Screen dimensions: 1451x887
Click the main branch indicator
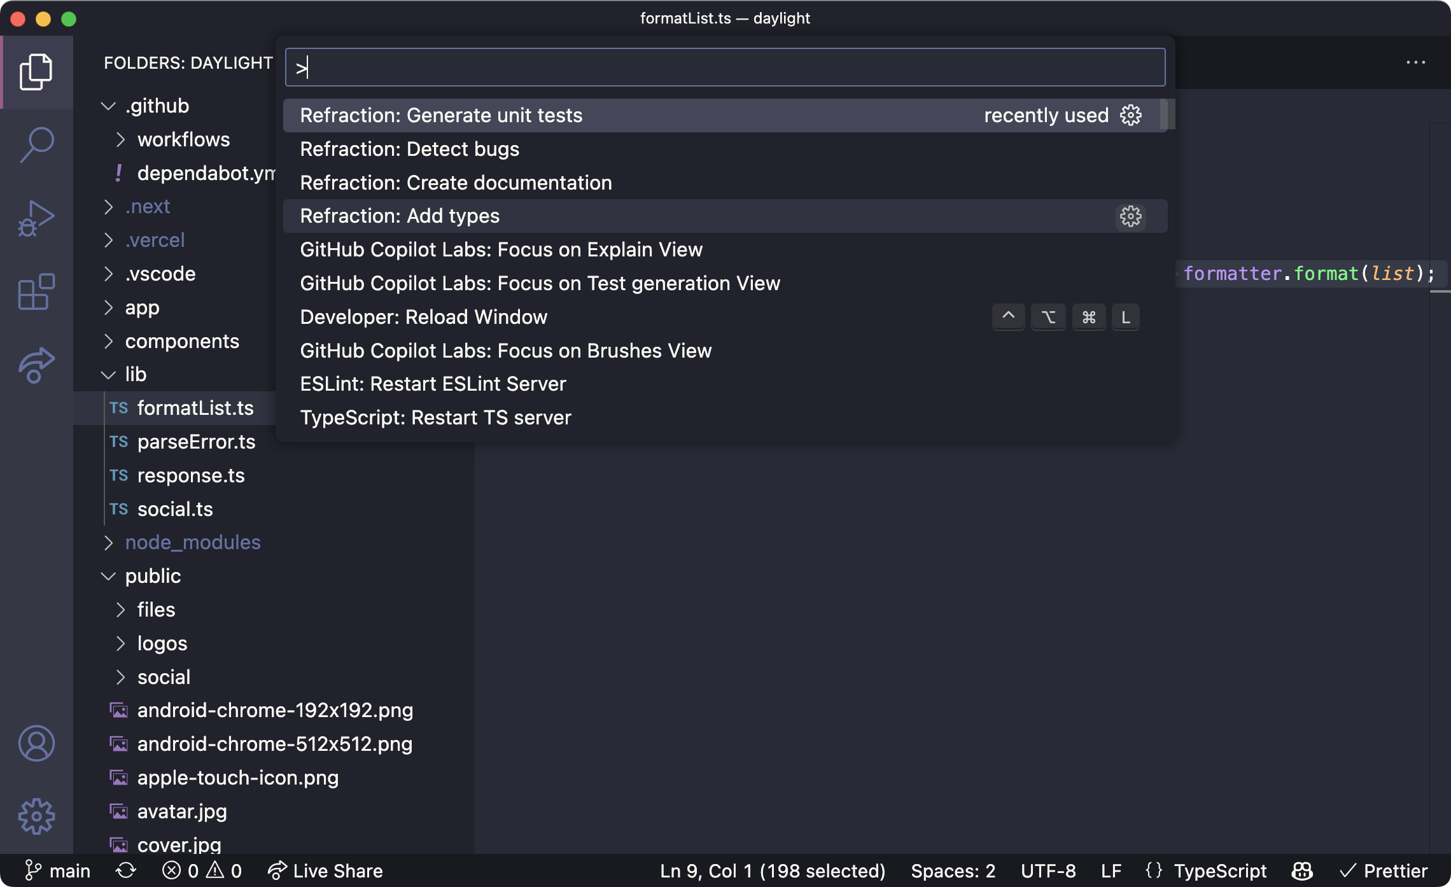[x=57, y=870]
